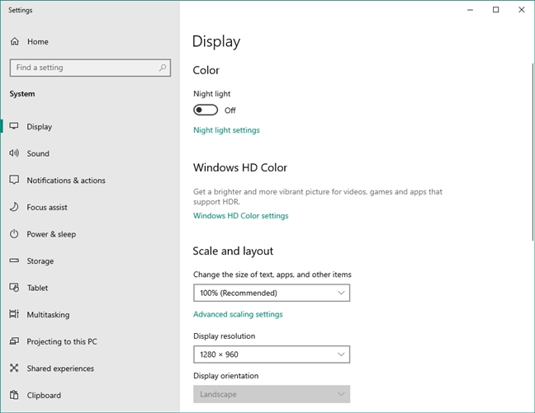Viewport: 535px width, 413px height.
Task: Open Windows HD Color settings link
Action: pyautogui.click(x=241, y=216)
